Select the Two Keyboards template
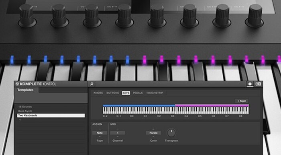Viewport: 281px width, 155px height. [x=51, y=116]
